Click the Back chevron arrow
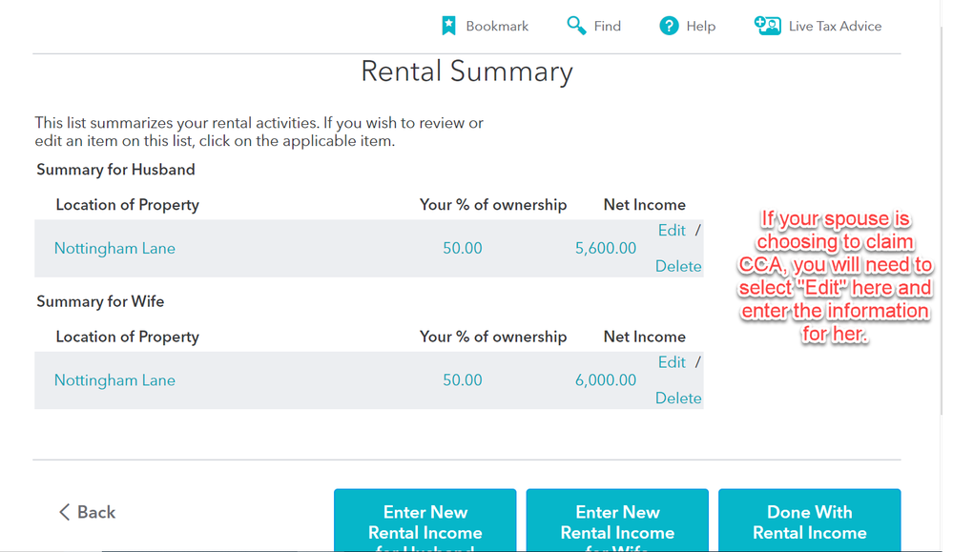The height and width of the screenshot is (552, 953). 65,512
